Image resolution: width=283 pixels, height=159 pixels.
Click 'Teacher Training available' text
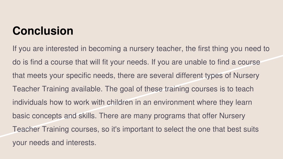click(57, 89)
